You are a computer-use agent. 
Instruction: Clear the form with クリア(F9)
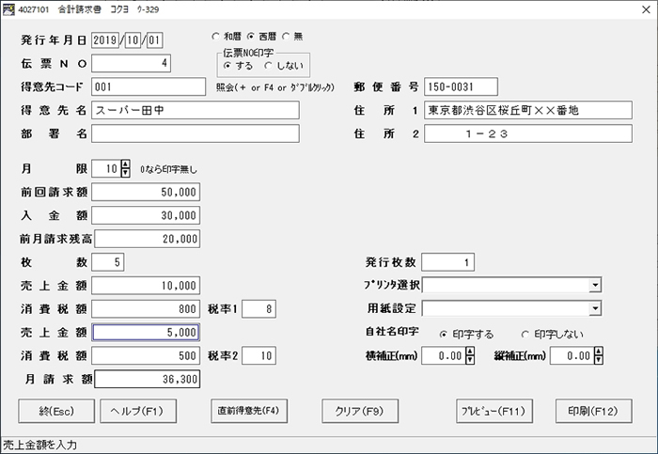pos(354,411)
